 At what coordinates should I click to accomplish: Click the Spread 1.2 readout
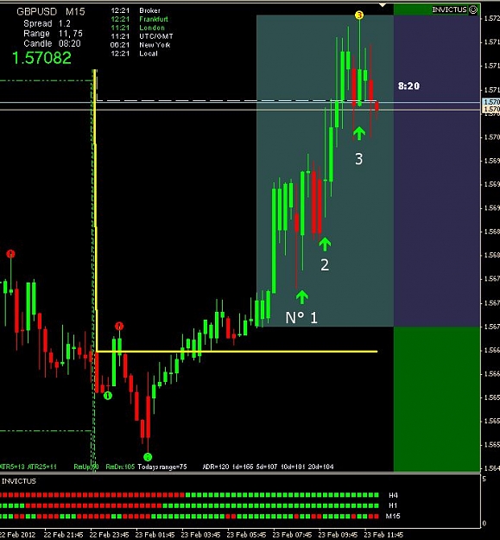pyautogui.click(x=47, y=23)
